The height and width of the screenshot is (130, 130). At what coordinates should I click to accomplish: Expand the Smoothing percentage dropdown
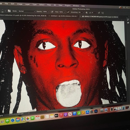coord(83,12)
